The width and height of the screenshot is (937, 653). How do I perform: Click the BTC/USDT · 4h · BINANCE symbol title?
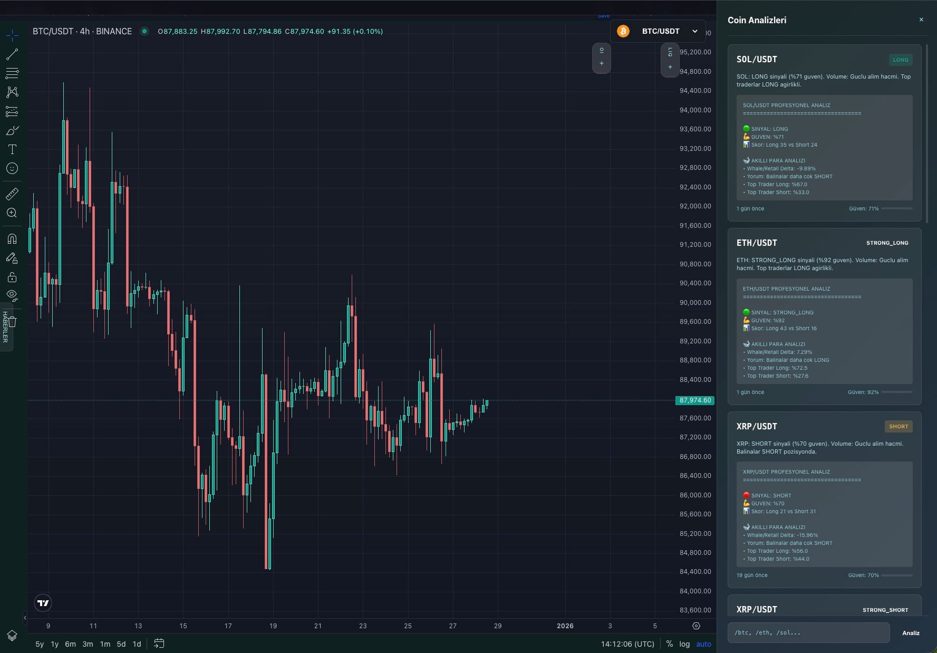(82, 31)
